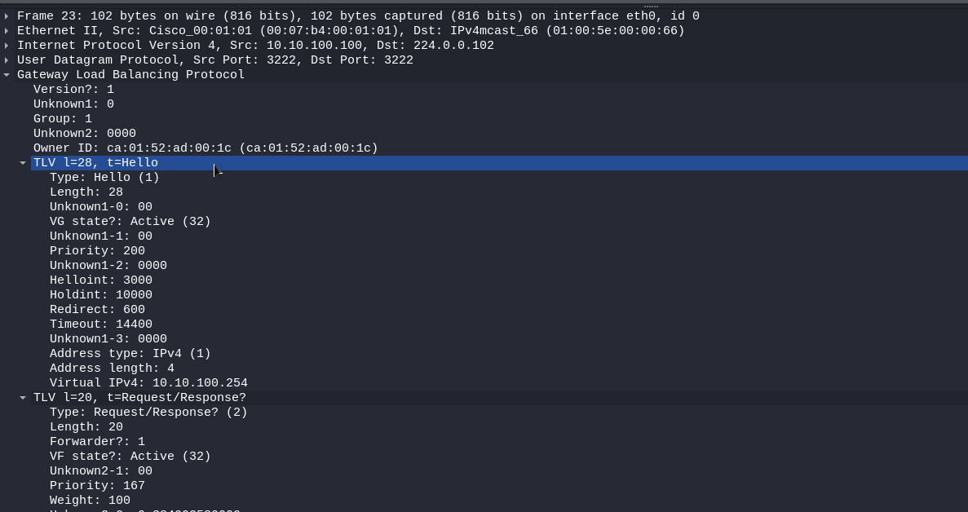Screen dimensions: 968x512
Task: Select the Redirect: 600 field
Action: 97,310
